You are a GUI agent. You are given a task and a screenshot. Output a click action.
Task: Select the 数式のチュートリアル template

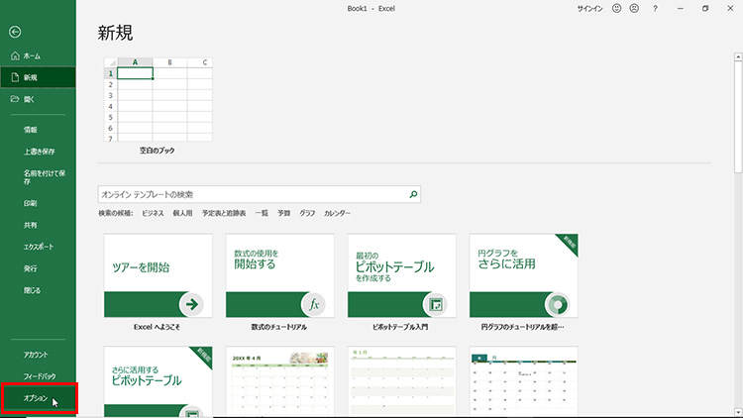pyautogui.click(x=280, y=276)
